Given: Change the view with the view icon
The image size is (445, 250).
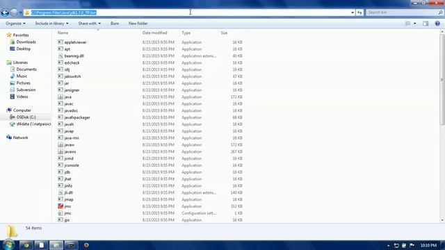Looking at the screenshot, I should 408,24.
